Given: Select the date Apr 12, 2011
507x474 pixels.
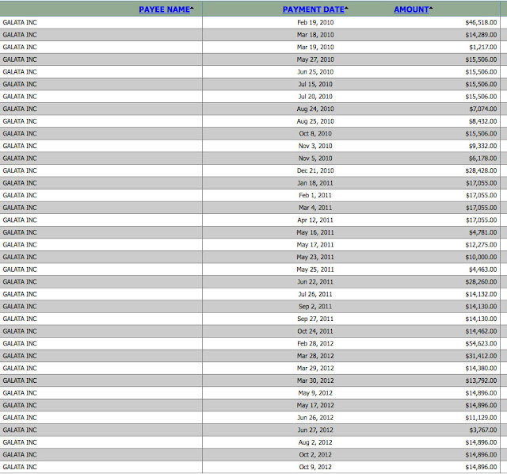Looking at the screenshot, I should click(315, 220).
